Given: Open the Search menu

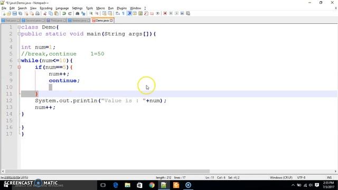Looking at the screenshot, I should click(x=22, y=8).
